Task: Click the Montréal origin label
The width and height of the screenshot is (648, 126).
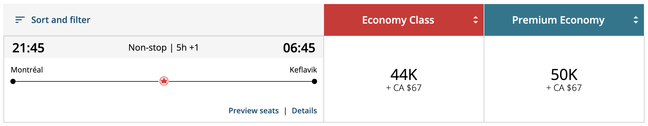Action: pyautogui.click(x=27, y=70)
